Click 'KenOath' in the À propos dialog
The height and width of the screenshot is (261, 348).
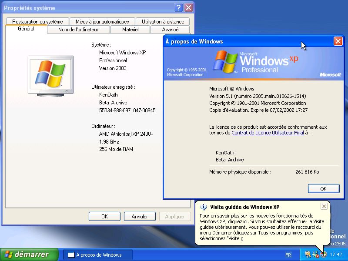[225, 153]
